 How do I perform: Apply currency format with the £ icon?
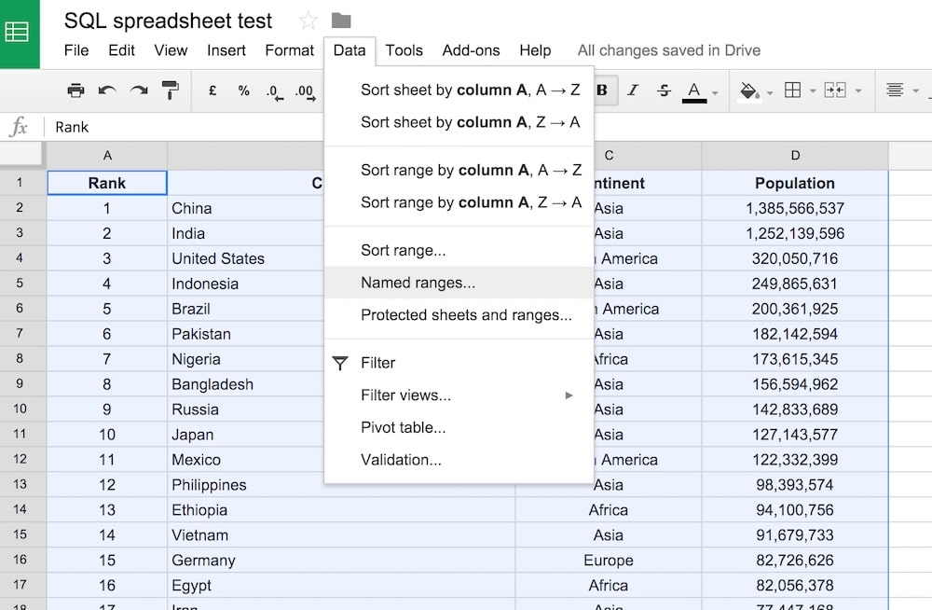pos(212,90)
